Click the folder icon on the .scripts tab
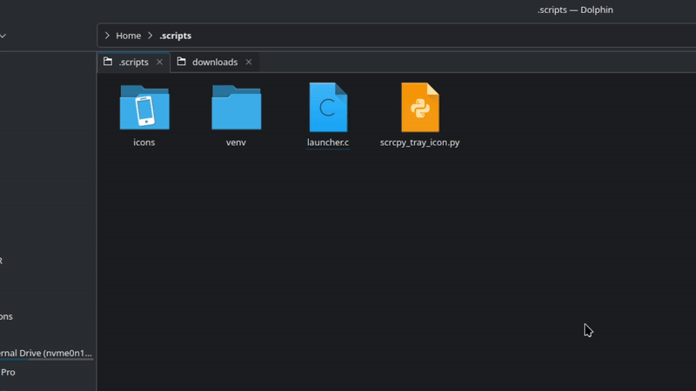The height and width of the screenshot is (391, 696). click(x=108, y=61)
